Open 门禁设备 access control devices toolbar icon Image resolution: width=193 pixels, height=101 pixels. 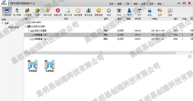[x=7, y=12]
